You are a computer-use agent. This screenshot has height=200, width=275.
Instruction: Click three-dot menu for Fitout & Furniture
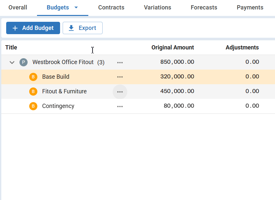[120, 92]
